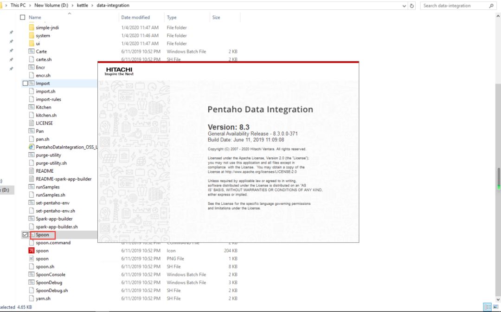Select the pan.sh file
This screenshot has width=501, height=312.
43,139
